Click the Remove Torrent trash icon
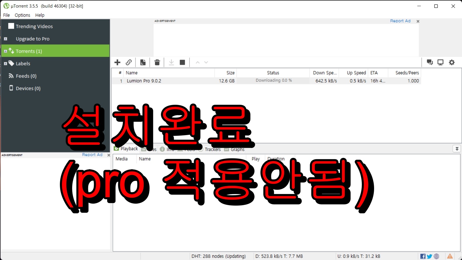This screenshot has height=260, width=462. click(157, 62)
